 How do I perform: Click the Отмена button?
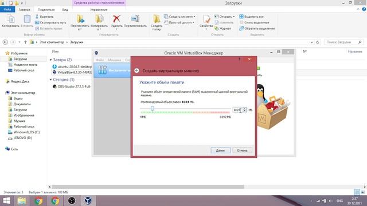pos(242,150)
